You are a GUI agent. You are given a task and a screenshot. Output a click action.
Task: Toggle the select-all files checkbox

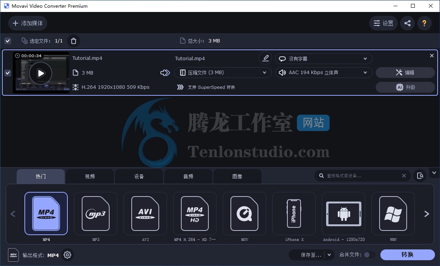pyautogui.click(x=8, y=41)
